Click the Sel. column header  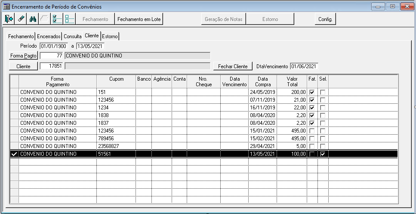[323, 82]
